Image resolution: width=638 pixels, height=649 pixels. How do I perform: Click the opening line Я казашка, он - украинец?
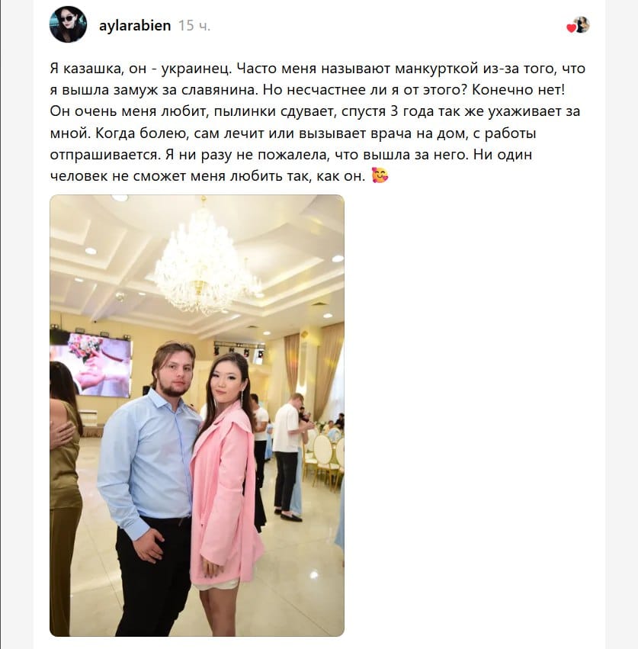click(141, 69)
